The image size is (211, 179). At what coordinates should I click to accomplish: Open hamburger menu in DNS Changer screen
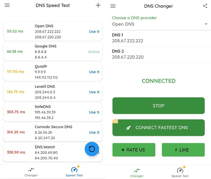point(113,6)
